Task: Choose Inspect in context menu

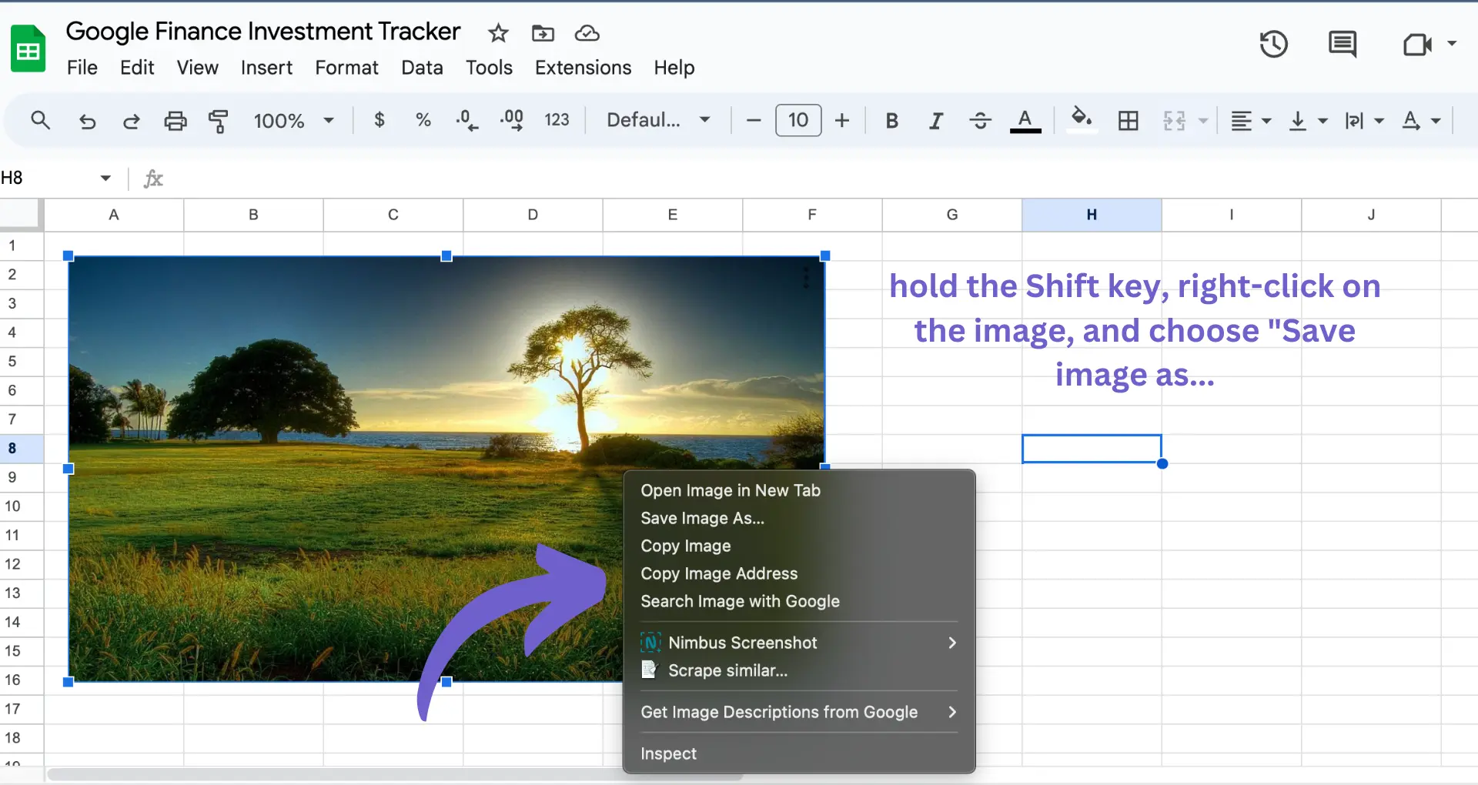Action: pyautogui.click(x=799, y=753)
